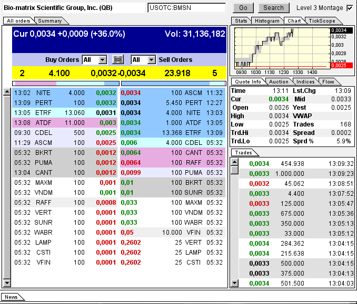The width and height of the screenshot is (357, 304).
Task: Open the Buy Orders All dropdown
Action: (x=94, y=60)
